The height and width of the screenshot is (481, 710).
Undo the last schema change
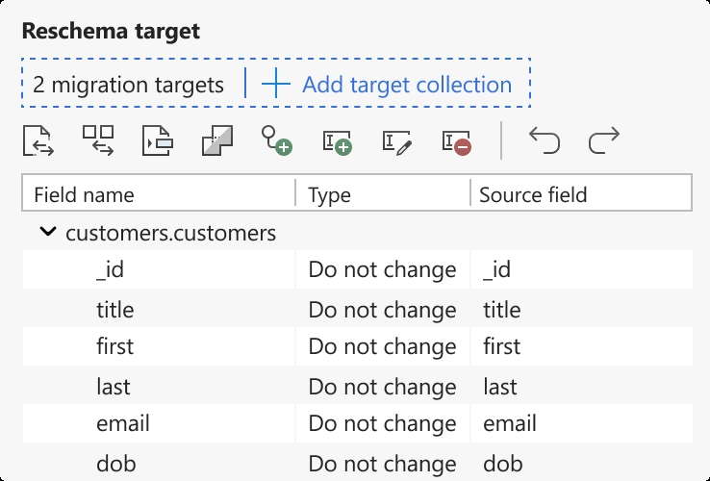click(545, 139)
